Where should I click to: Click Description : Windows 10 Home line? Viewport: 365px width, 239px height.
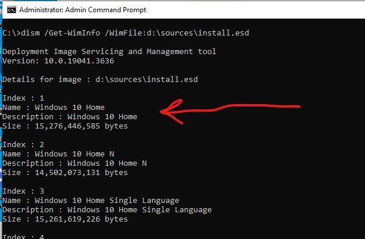[x=70, y=117]
